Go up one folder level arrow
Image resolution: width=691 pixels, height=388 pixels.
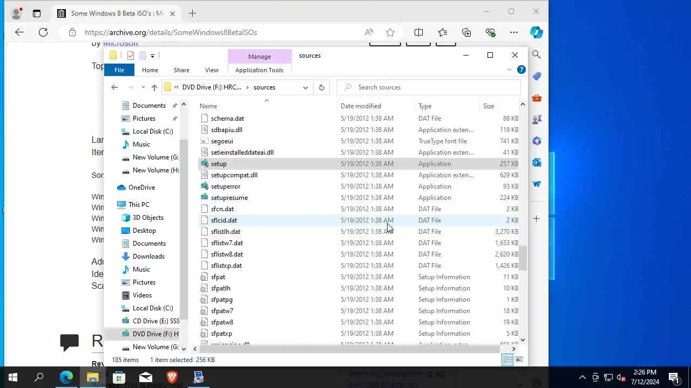point(154,87)
